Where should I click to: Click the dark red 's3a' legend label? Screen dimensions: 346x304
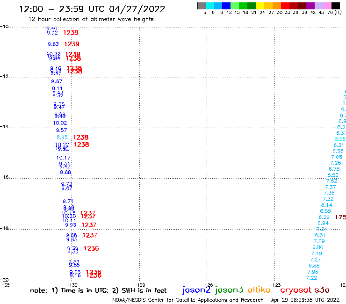[322, 290]
